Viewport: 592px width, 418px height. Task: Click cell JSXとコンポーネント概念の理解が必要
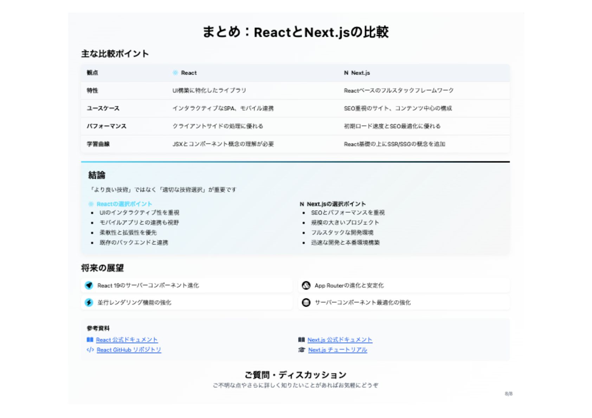click(x=223, y=144)
